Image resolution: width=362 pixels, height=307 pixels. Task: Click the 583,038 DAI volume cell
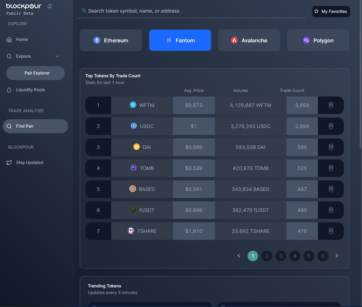250,147
